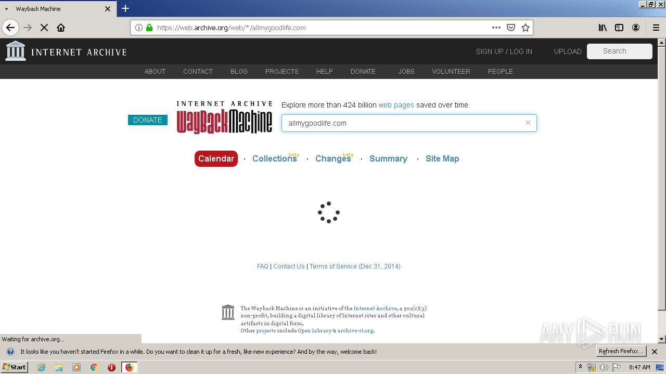The height and width of the screenshot is (374, 666).
Task: Bookmark this page with star icon
Action: coord(526,28)
